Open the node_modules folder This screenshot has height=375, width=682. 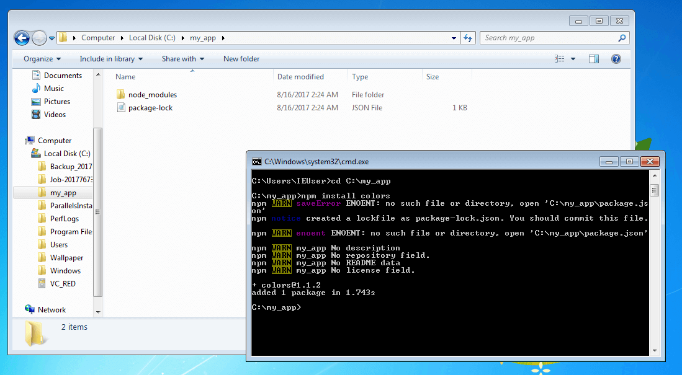152,95
